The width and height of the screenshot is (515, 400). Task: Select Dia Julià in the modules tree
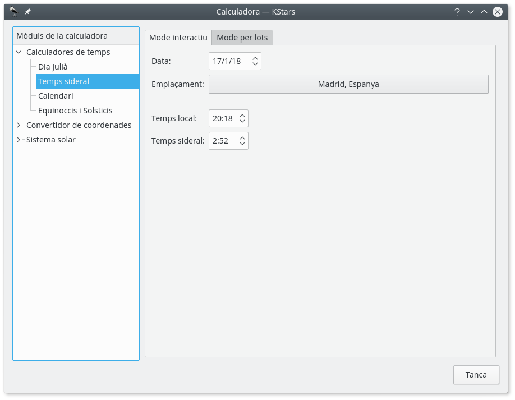(x=53, y=67)
